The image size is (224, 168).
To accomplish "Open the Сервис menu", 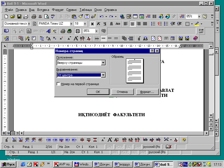I will (x=72, y=10).
